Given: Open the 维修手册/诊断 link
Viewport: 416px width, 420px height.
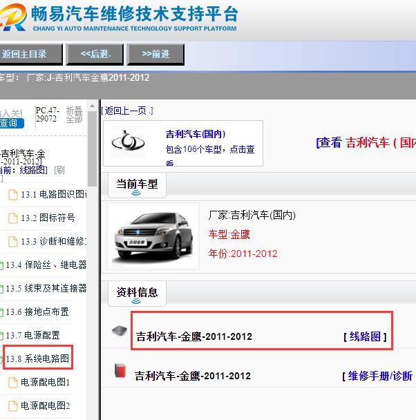Looking at the screenshot, I should pyautogui.click(x=380, y=376).
